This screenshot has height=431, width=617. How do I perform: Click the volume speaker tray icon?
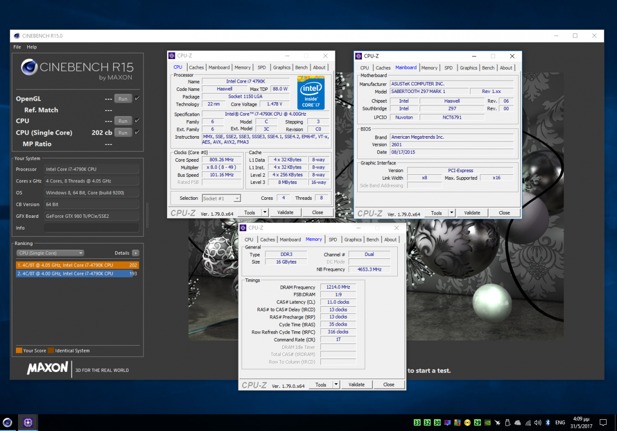[x=538, y=422]
